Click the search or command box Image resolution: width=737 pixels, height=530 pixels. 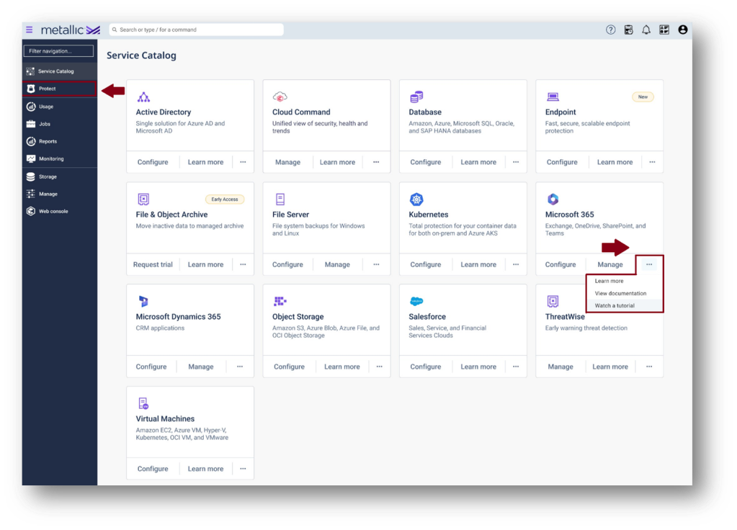[197, 30]
